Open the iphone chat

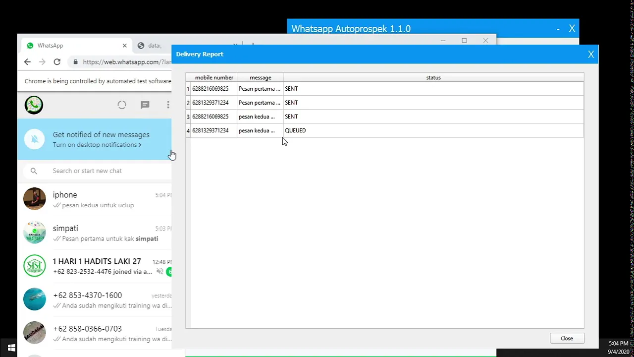tap(95, 199)
